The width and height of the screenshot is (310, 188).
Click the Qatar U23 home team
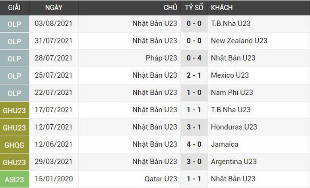161,179
